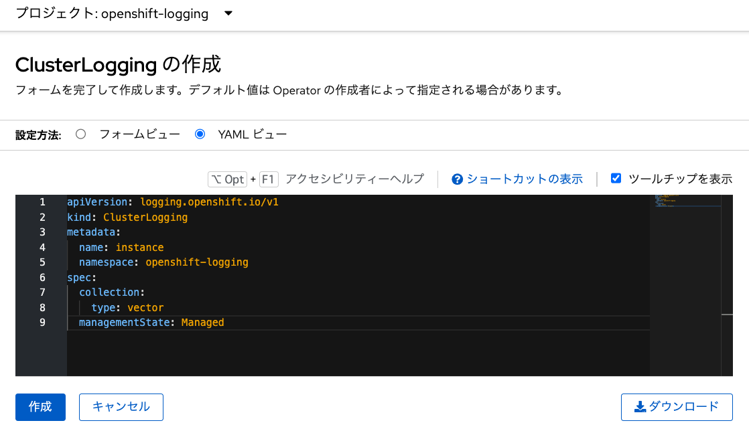
Task: Click the question mark shortcut icon
Action: (457, 179)
